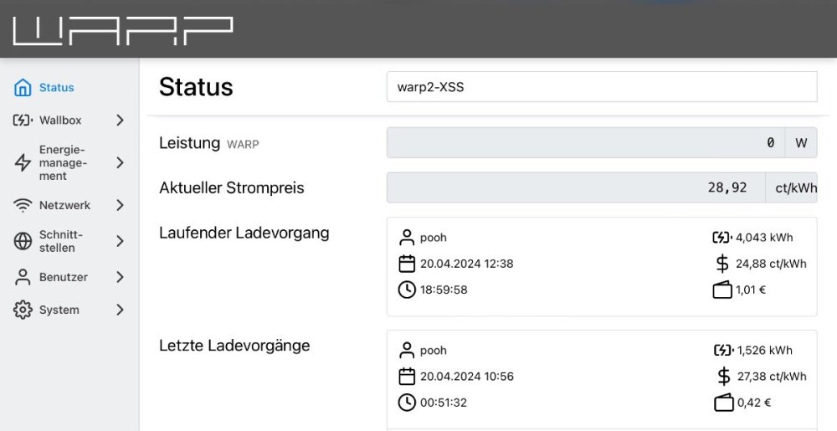Click the Benutzer person icon
The image size is (837, 431).
tap(23, 277)
